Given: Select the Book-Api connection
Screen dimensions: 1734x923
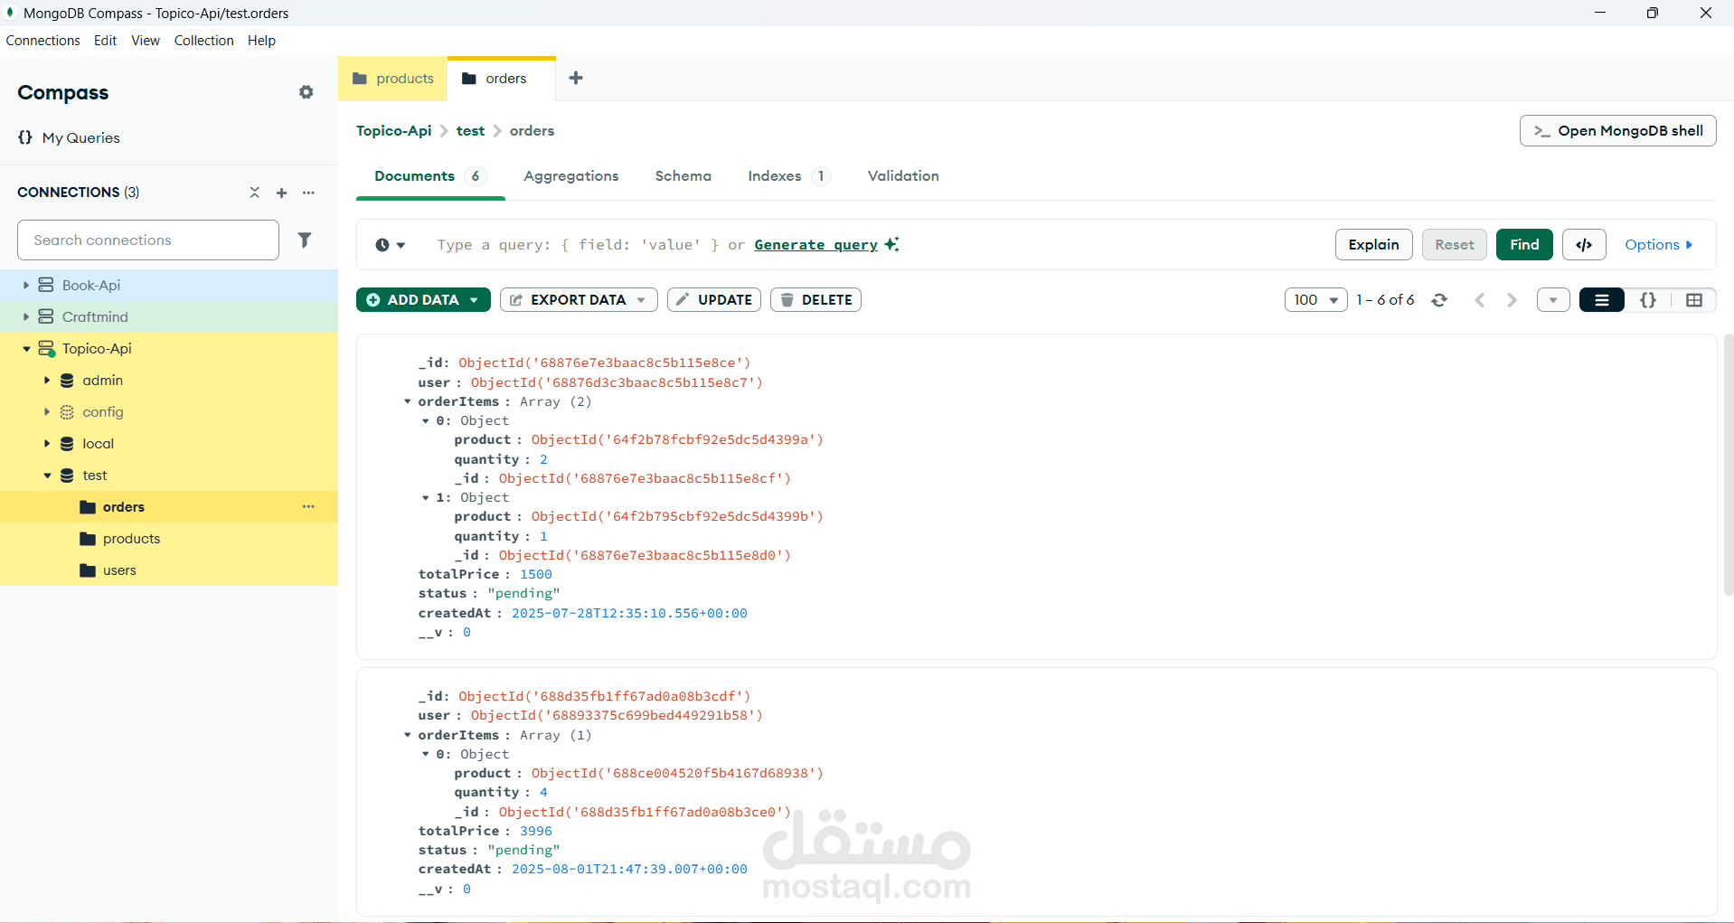Looking at the screenshot, I should tap(169, 285).
